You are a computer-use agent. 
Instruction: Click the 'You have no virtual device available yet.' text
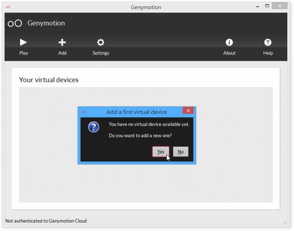pyautogui.click(x=149, y=124)
